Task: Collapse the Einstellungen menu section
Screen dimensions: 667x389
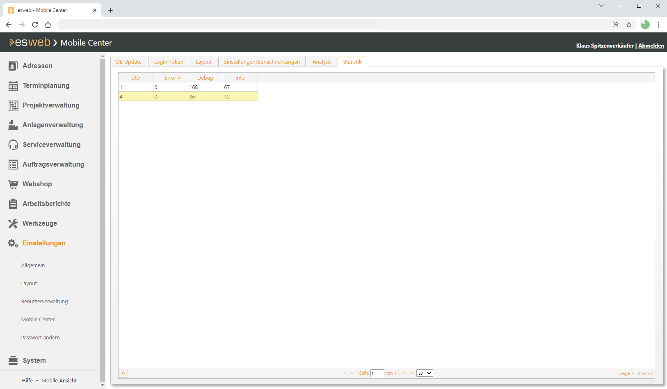Action: [x=44, y=243]
